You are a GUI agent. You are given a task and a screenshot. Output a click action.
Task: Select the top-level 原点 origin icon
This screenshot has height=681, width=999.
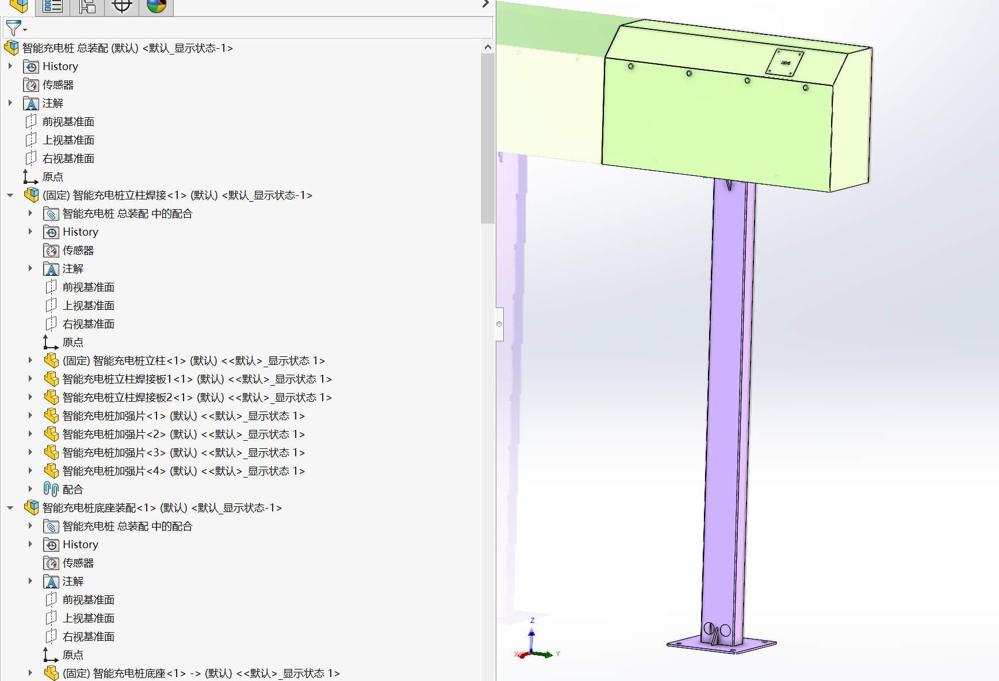click(x=31, y=176)
